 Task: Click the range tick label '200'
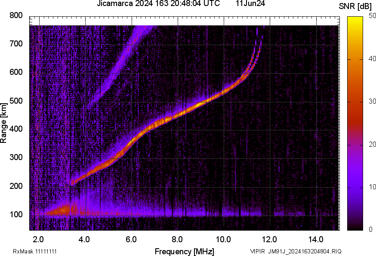click(x=16, y=186)
